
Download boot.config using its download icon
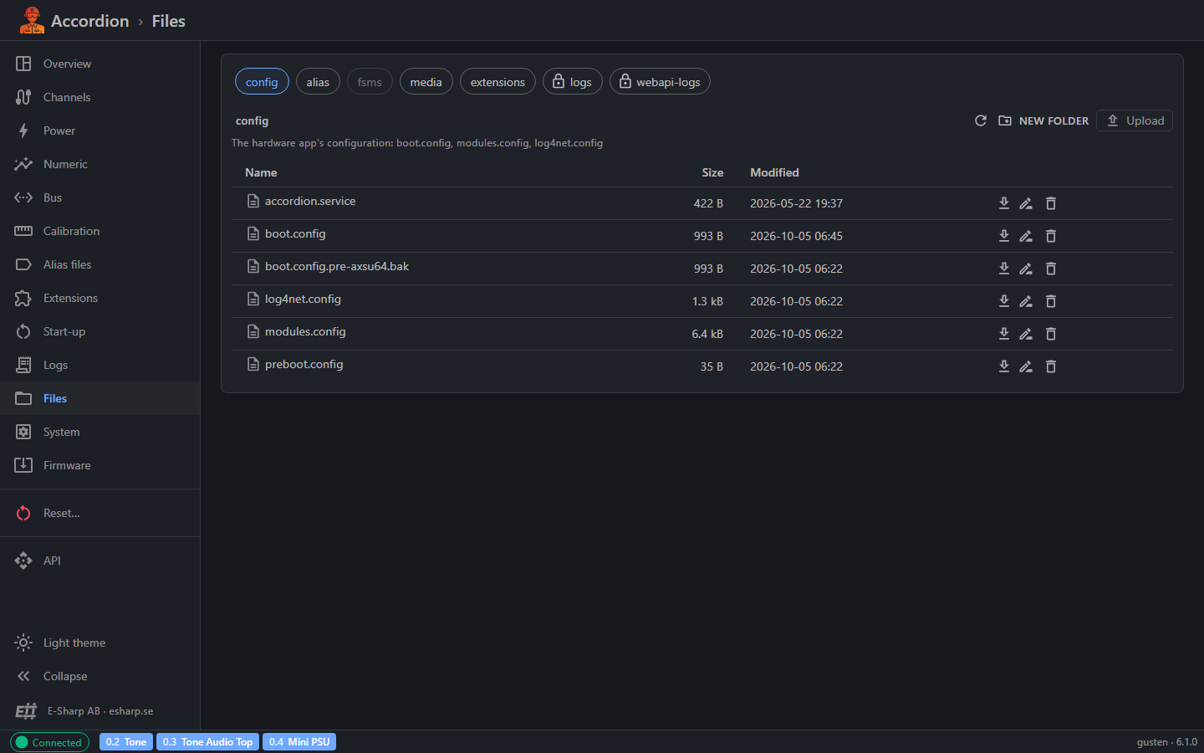1004,236
